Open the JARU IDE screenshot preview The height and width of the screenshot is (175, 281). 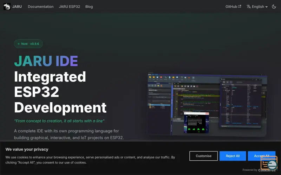(207, 104)
